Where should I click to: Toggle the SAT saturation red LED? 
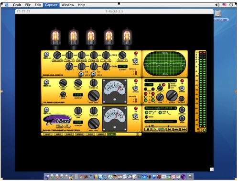(164, 85)
